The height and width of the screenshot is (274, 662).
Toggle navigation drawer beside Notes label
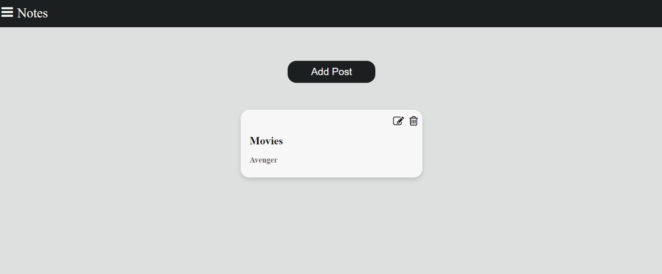tap(7, 12)
